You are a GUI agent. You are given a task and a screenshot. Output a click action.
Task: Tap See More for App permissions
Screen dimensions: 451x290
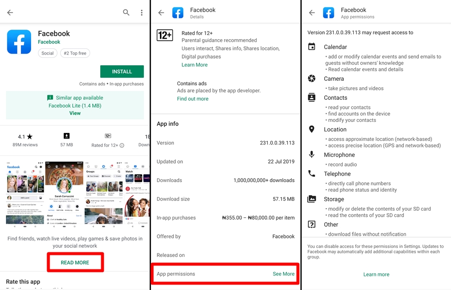[283, 274]
